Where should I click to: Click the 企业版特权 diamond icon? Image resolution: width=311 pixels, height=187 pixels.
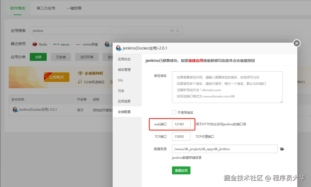(80, 73)
